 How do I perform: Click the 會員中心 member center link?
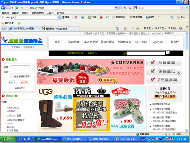pyautogui.click(x=92, y=53)
